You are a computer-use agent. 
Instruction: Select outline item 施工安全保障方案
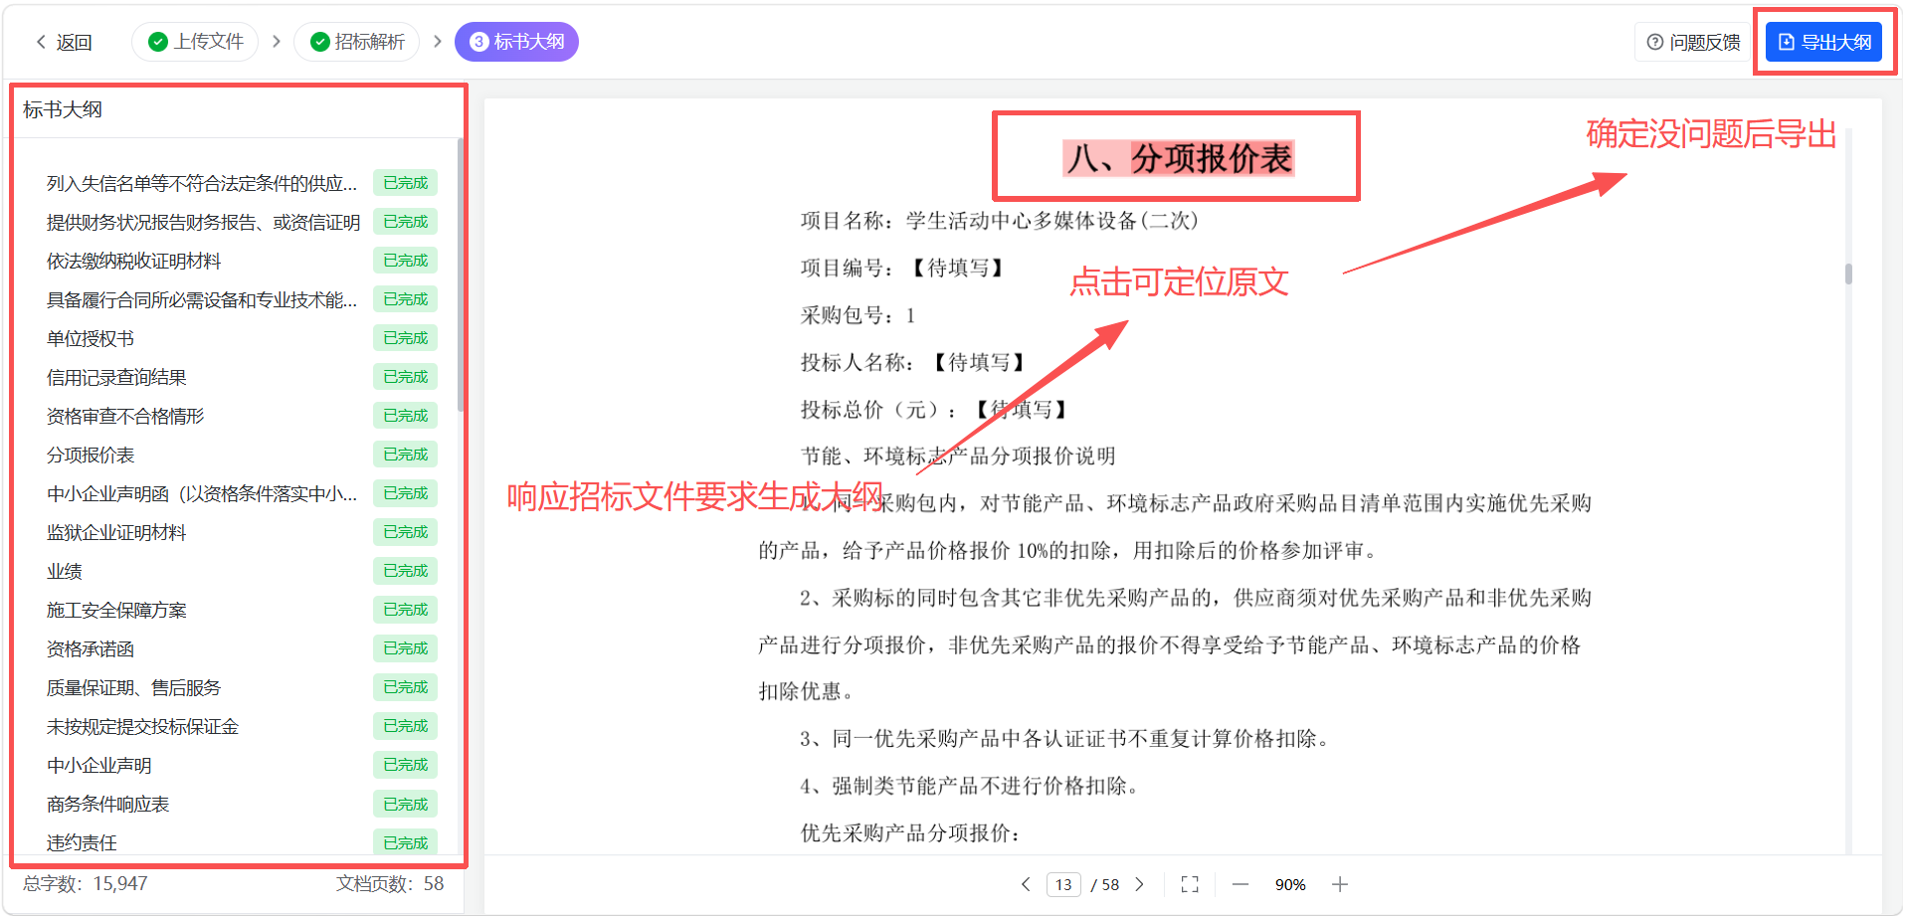click(116, 610)
